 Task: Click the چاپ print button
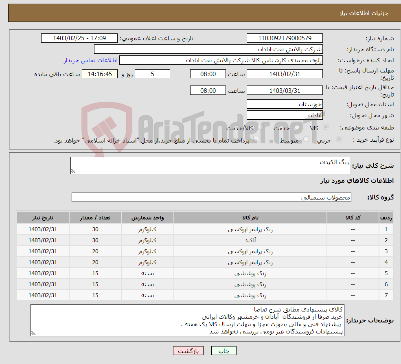coord(224,351)
